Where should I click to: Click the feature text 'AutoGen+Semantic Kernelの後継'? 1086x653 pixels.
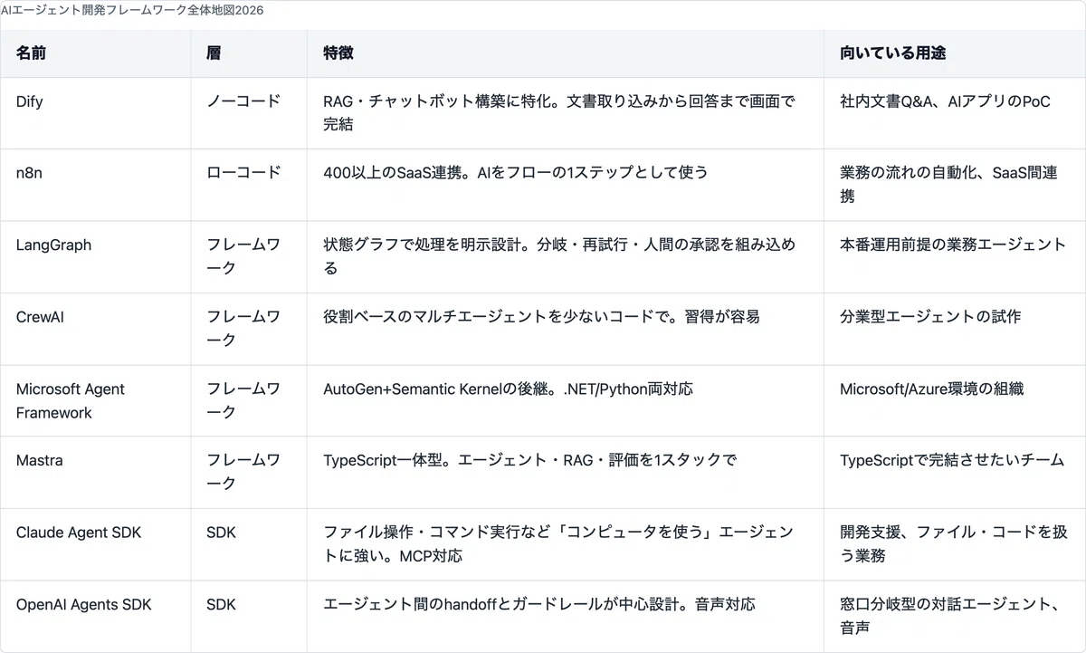click(x=436, y=389)
